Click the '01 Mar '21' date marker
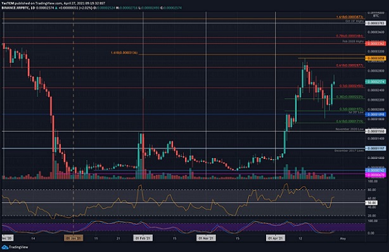Image resolution: width=389 pixels, height=252 pixels. (x=206, y=238)
